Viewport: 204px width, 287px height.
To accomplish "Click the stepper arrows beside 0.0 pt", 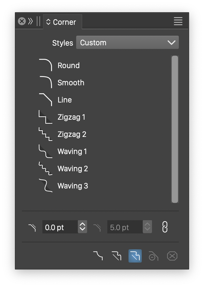I will coord(82,227).
